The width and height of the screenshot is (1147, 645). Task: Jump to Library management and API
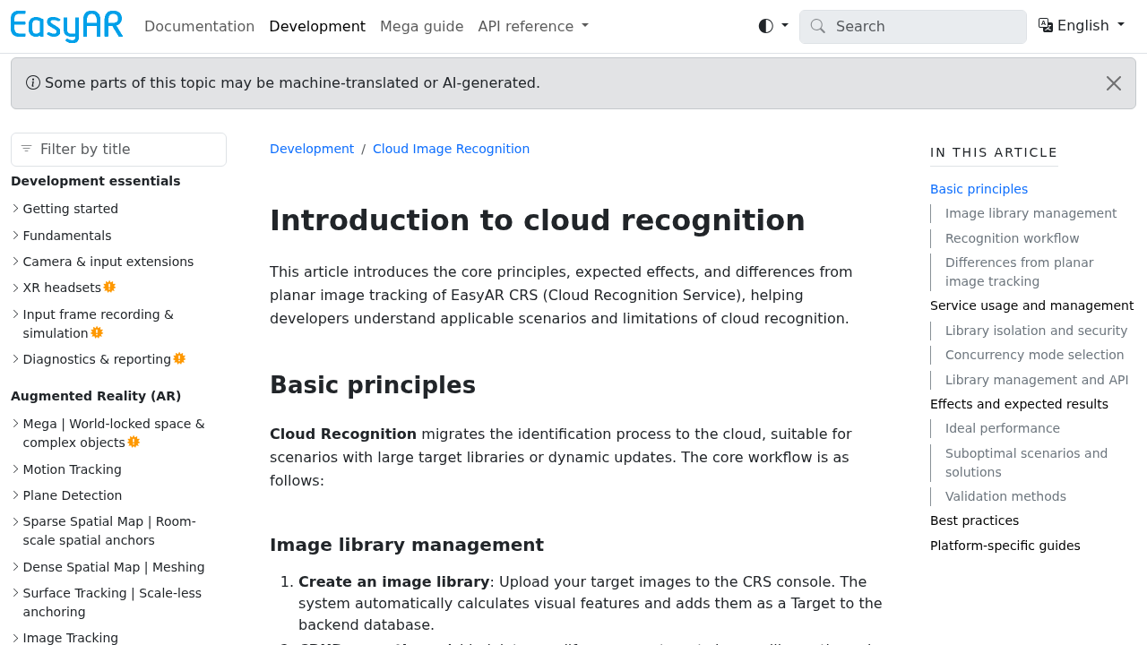[1037, 380]
